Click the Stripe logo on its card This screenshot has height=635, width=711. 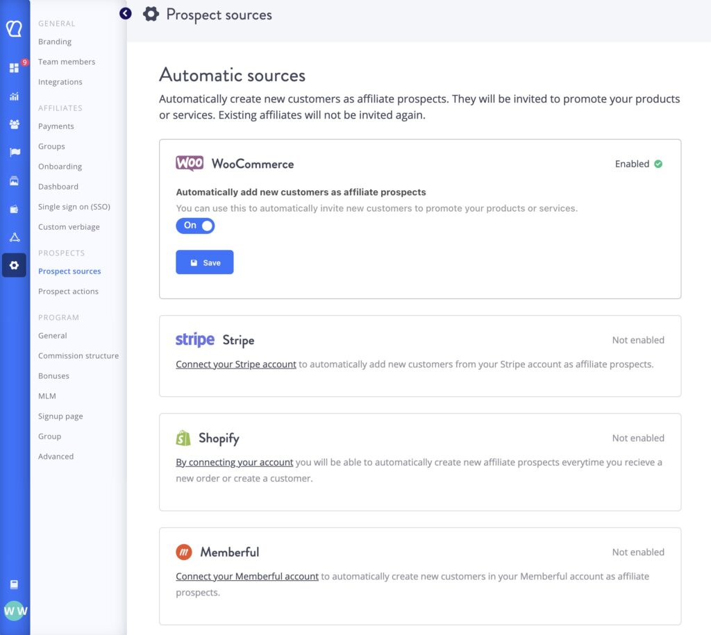[194, 339]
